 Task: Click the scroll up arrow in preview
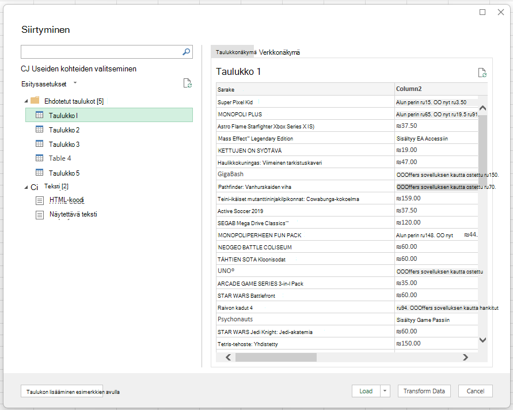(x=482, y=108)
